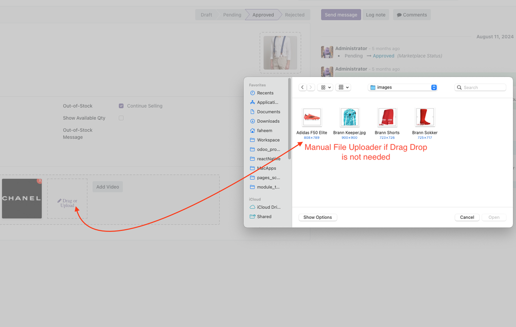This screenshot has height=327, width=516.
Task: Open the grouping options dropdown in file dialog
Action: pyautogui.click(x=343, y=87)
